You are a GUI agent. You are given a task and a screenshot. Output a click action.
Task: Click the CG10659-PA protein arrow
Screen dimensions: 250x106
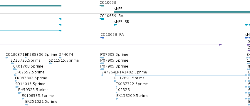(102, 38)
